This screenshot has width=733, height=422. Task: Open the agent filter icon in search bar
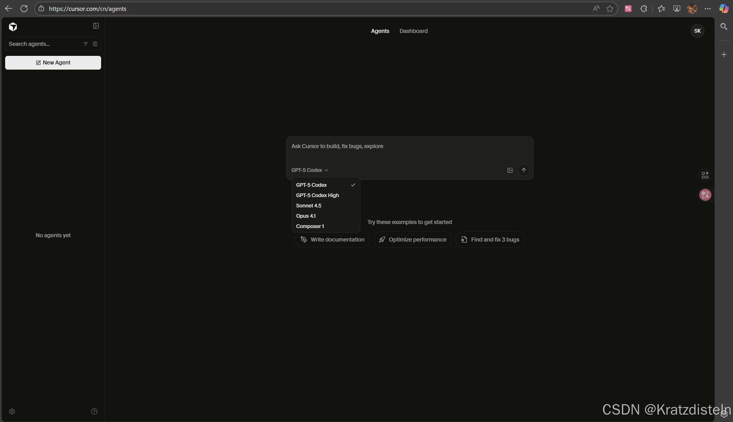(x=85, y=44)
